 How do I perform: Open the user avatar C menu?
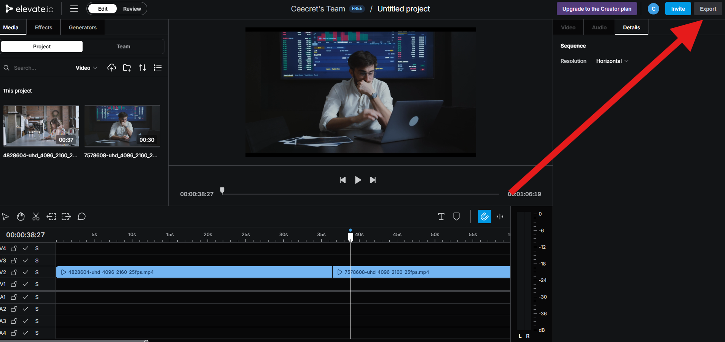(x=653, y=9)
